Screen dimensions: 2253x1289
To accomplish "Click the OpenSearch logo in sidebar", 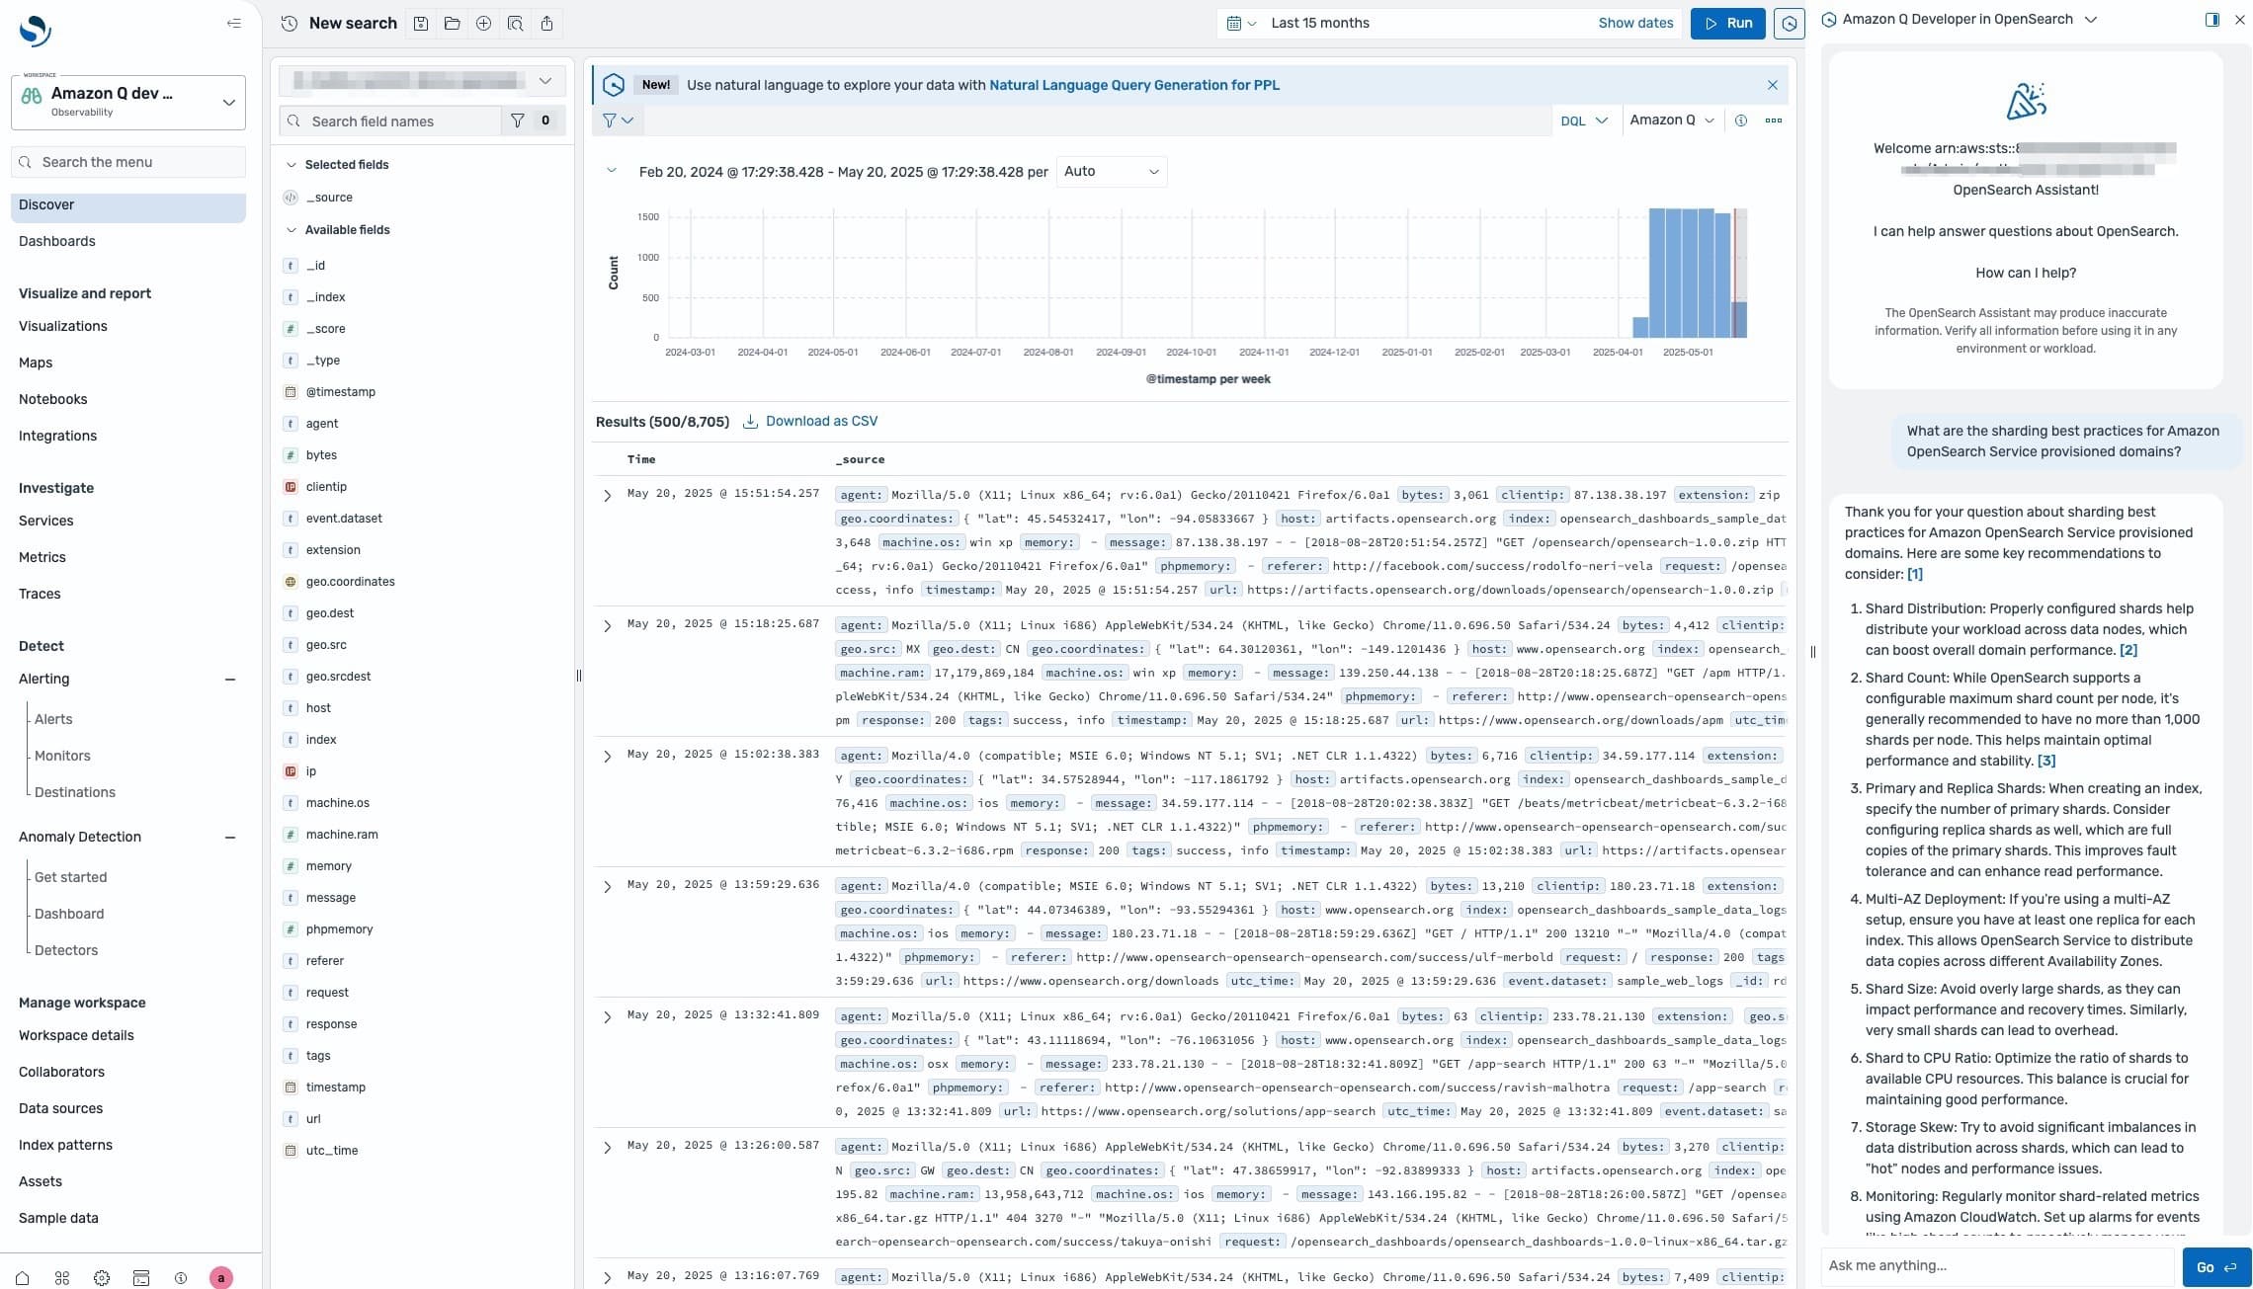I will click(x=36, y=30).
